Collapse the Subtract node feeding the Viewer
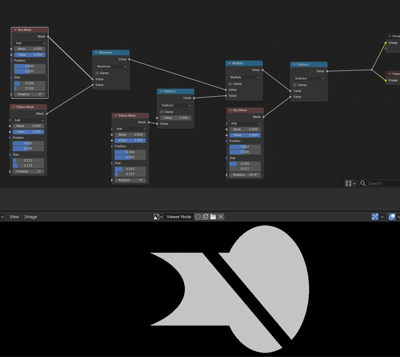 coord(294,64)
